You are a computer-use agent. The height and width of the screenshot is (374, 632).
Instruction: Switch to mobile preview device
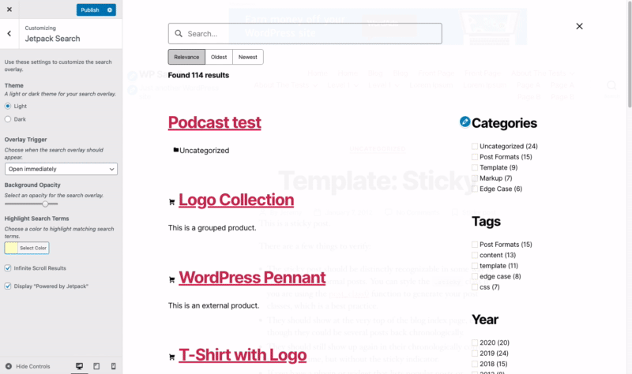113,366
